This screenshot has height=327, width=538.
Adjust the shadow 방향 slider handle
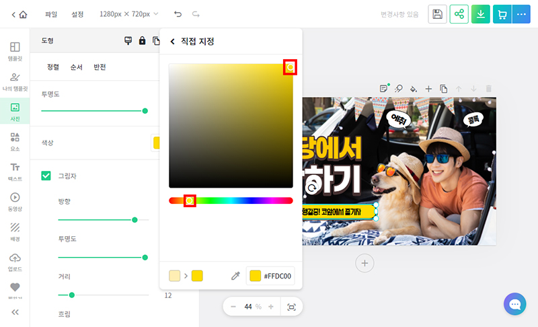point(135,219)
